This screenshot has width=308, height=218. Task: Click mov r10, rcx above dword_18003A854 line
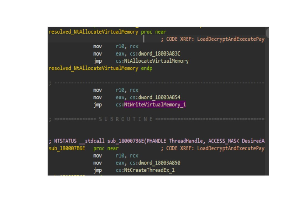[x=116, y=90]
